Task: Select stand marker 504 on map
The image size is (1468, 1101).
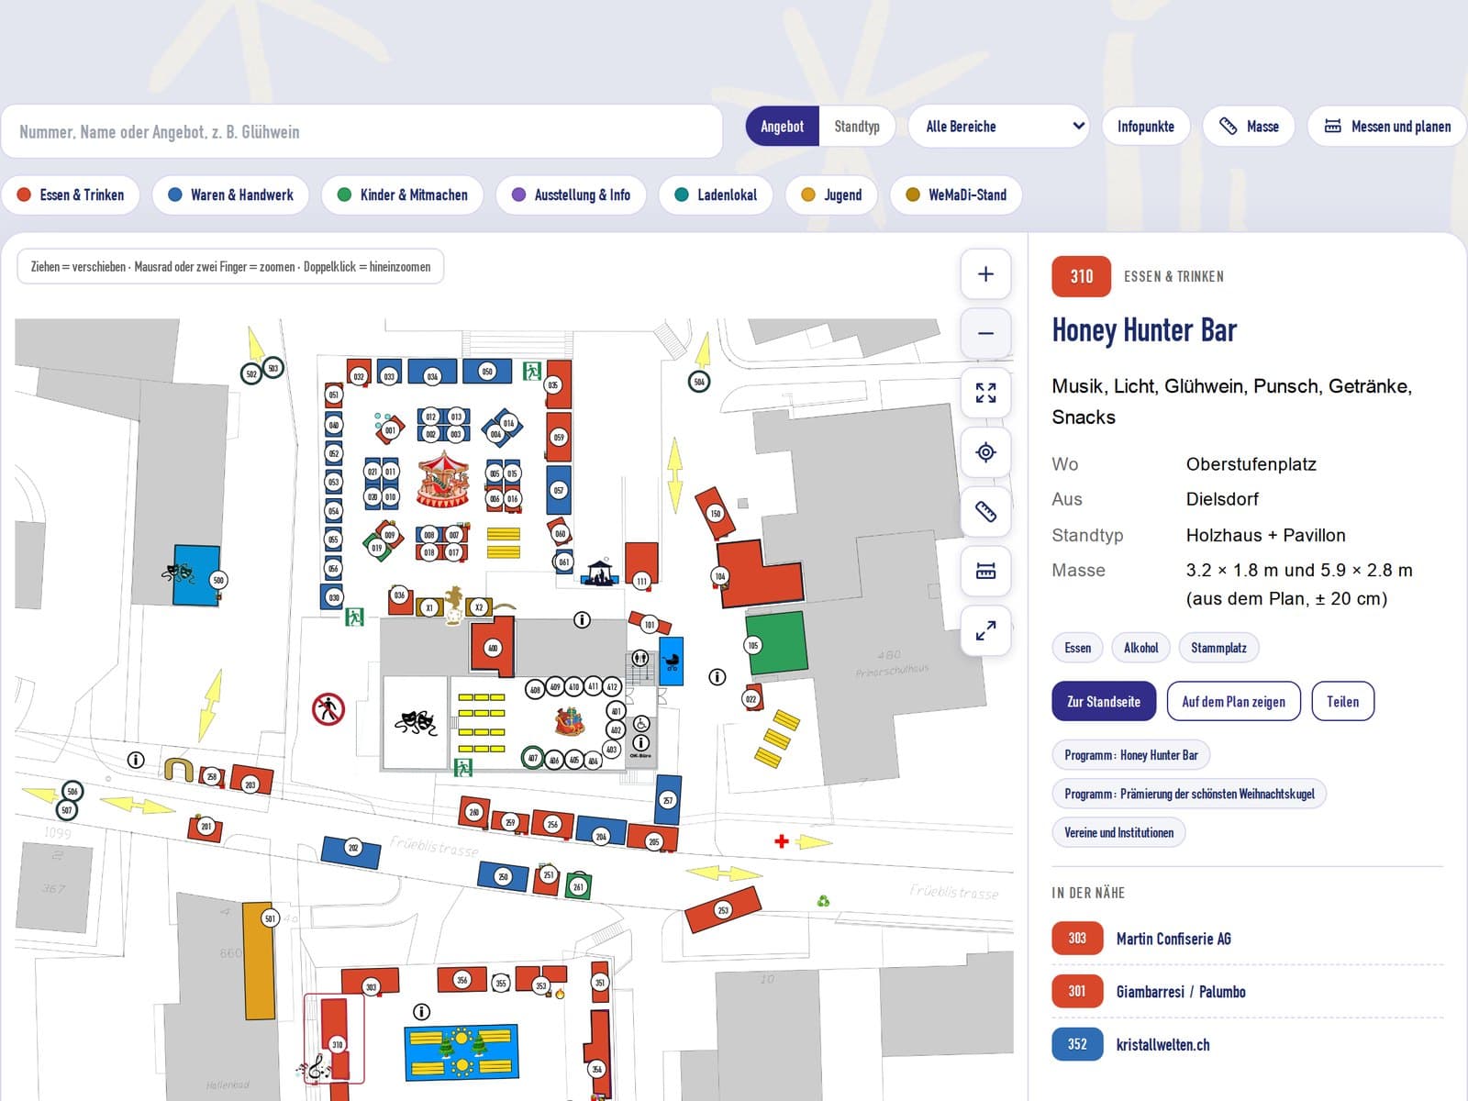Action: [699, 382]
